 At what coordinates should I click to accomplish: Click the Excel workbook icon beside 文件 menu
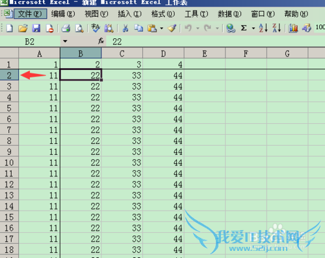(x=8, y=14)
